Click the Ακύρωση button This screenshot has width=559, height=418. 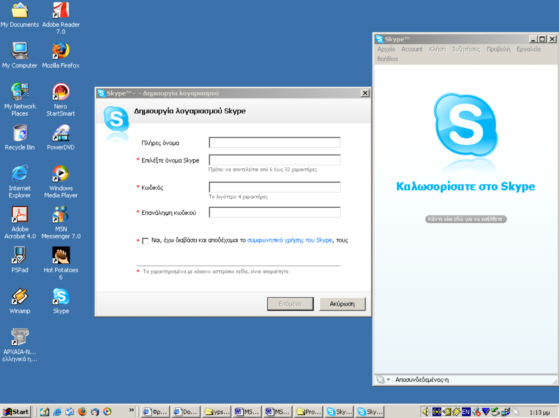tap(342, 304)
